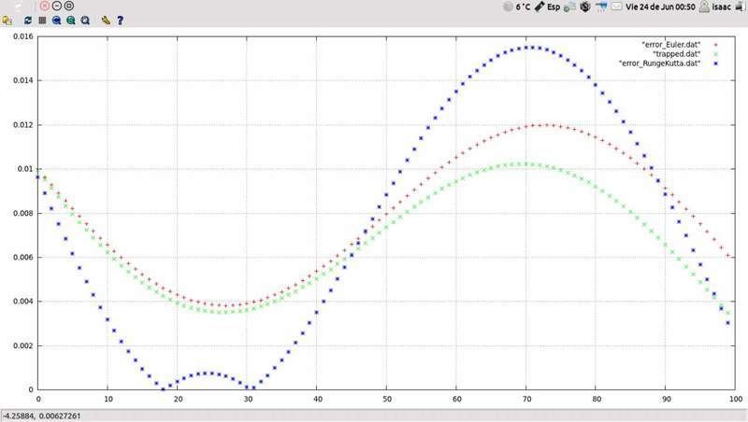Viewport: 748px width, 422px height.
Task: Open the gnuplot configuration dialog
Action: (x=106, y=20)
